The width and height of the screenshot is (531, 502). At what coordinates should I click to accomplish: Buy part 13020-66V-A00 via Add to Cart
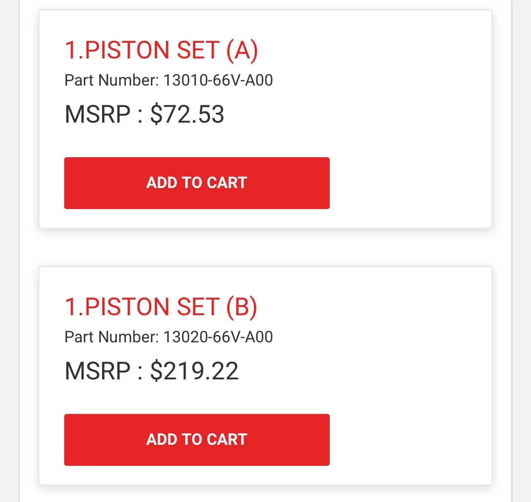click(x=197, y=440)
